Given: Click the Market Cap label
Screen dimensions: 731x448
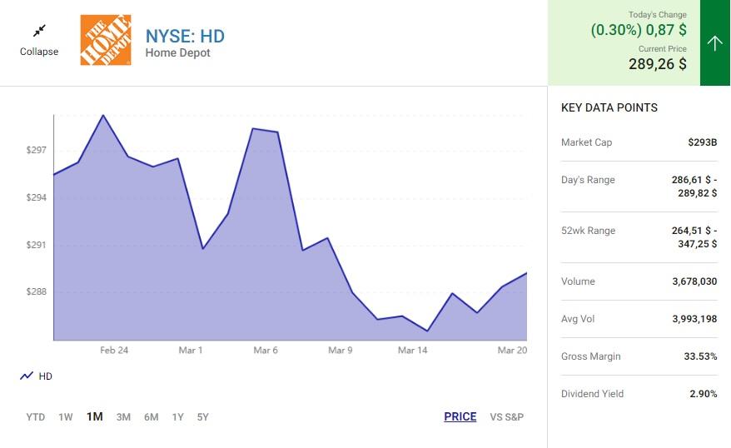Looking at the screenshot, I should (586, 142).
